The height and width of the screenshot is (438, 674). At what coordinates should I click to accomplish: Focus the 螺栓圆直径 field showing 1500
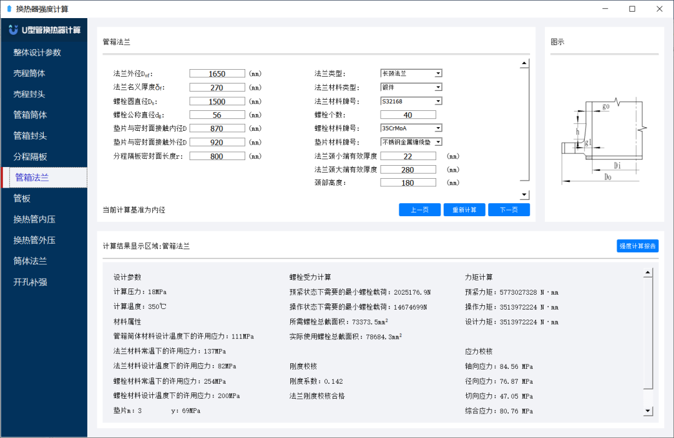pyautogui.click(x=217, y=102)
